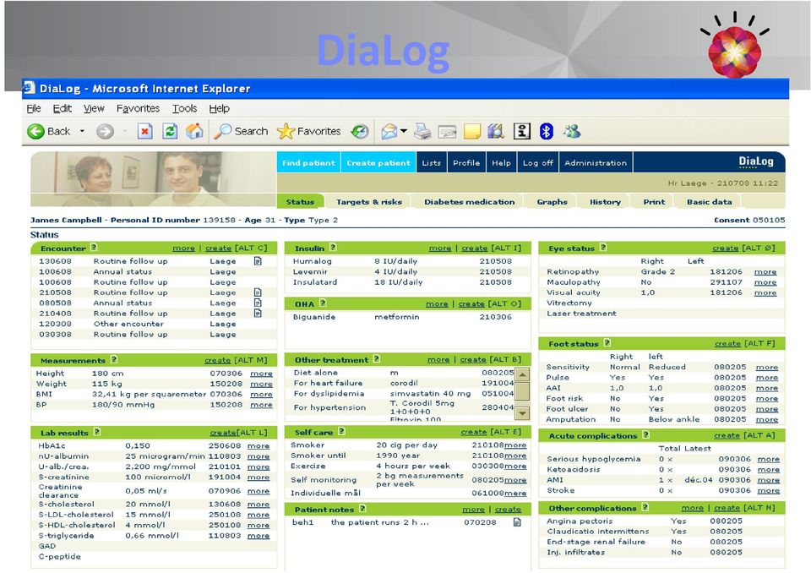The image size is (811, 573).
Task: Click the Bluetooth icon in toolbar
Action: tap(547, 132)
